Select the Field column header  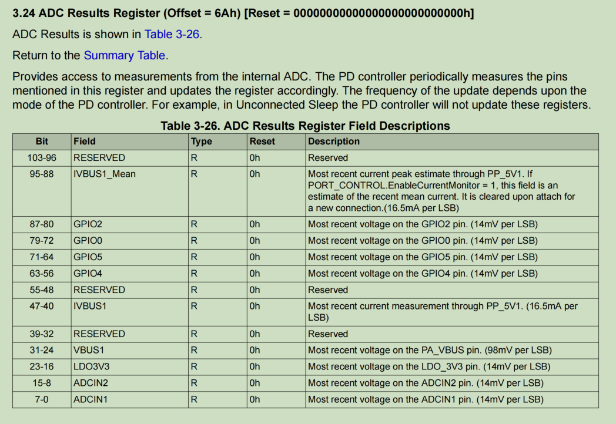point(130,142)
